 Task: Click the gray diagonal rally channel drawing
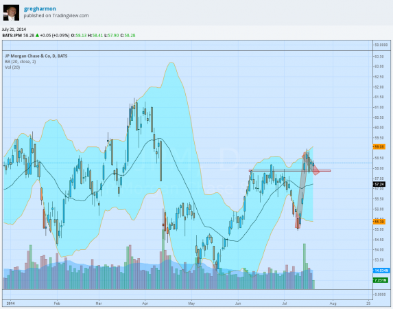click(302, 191)
